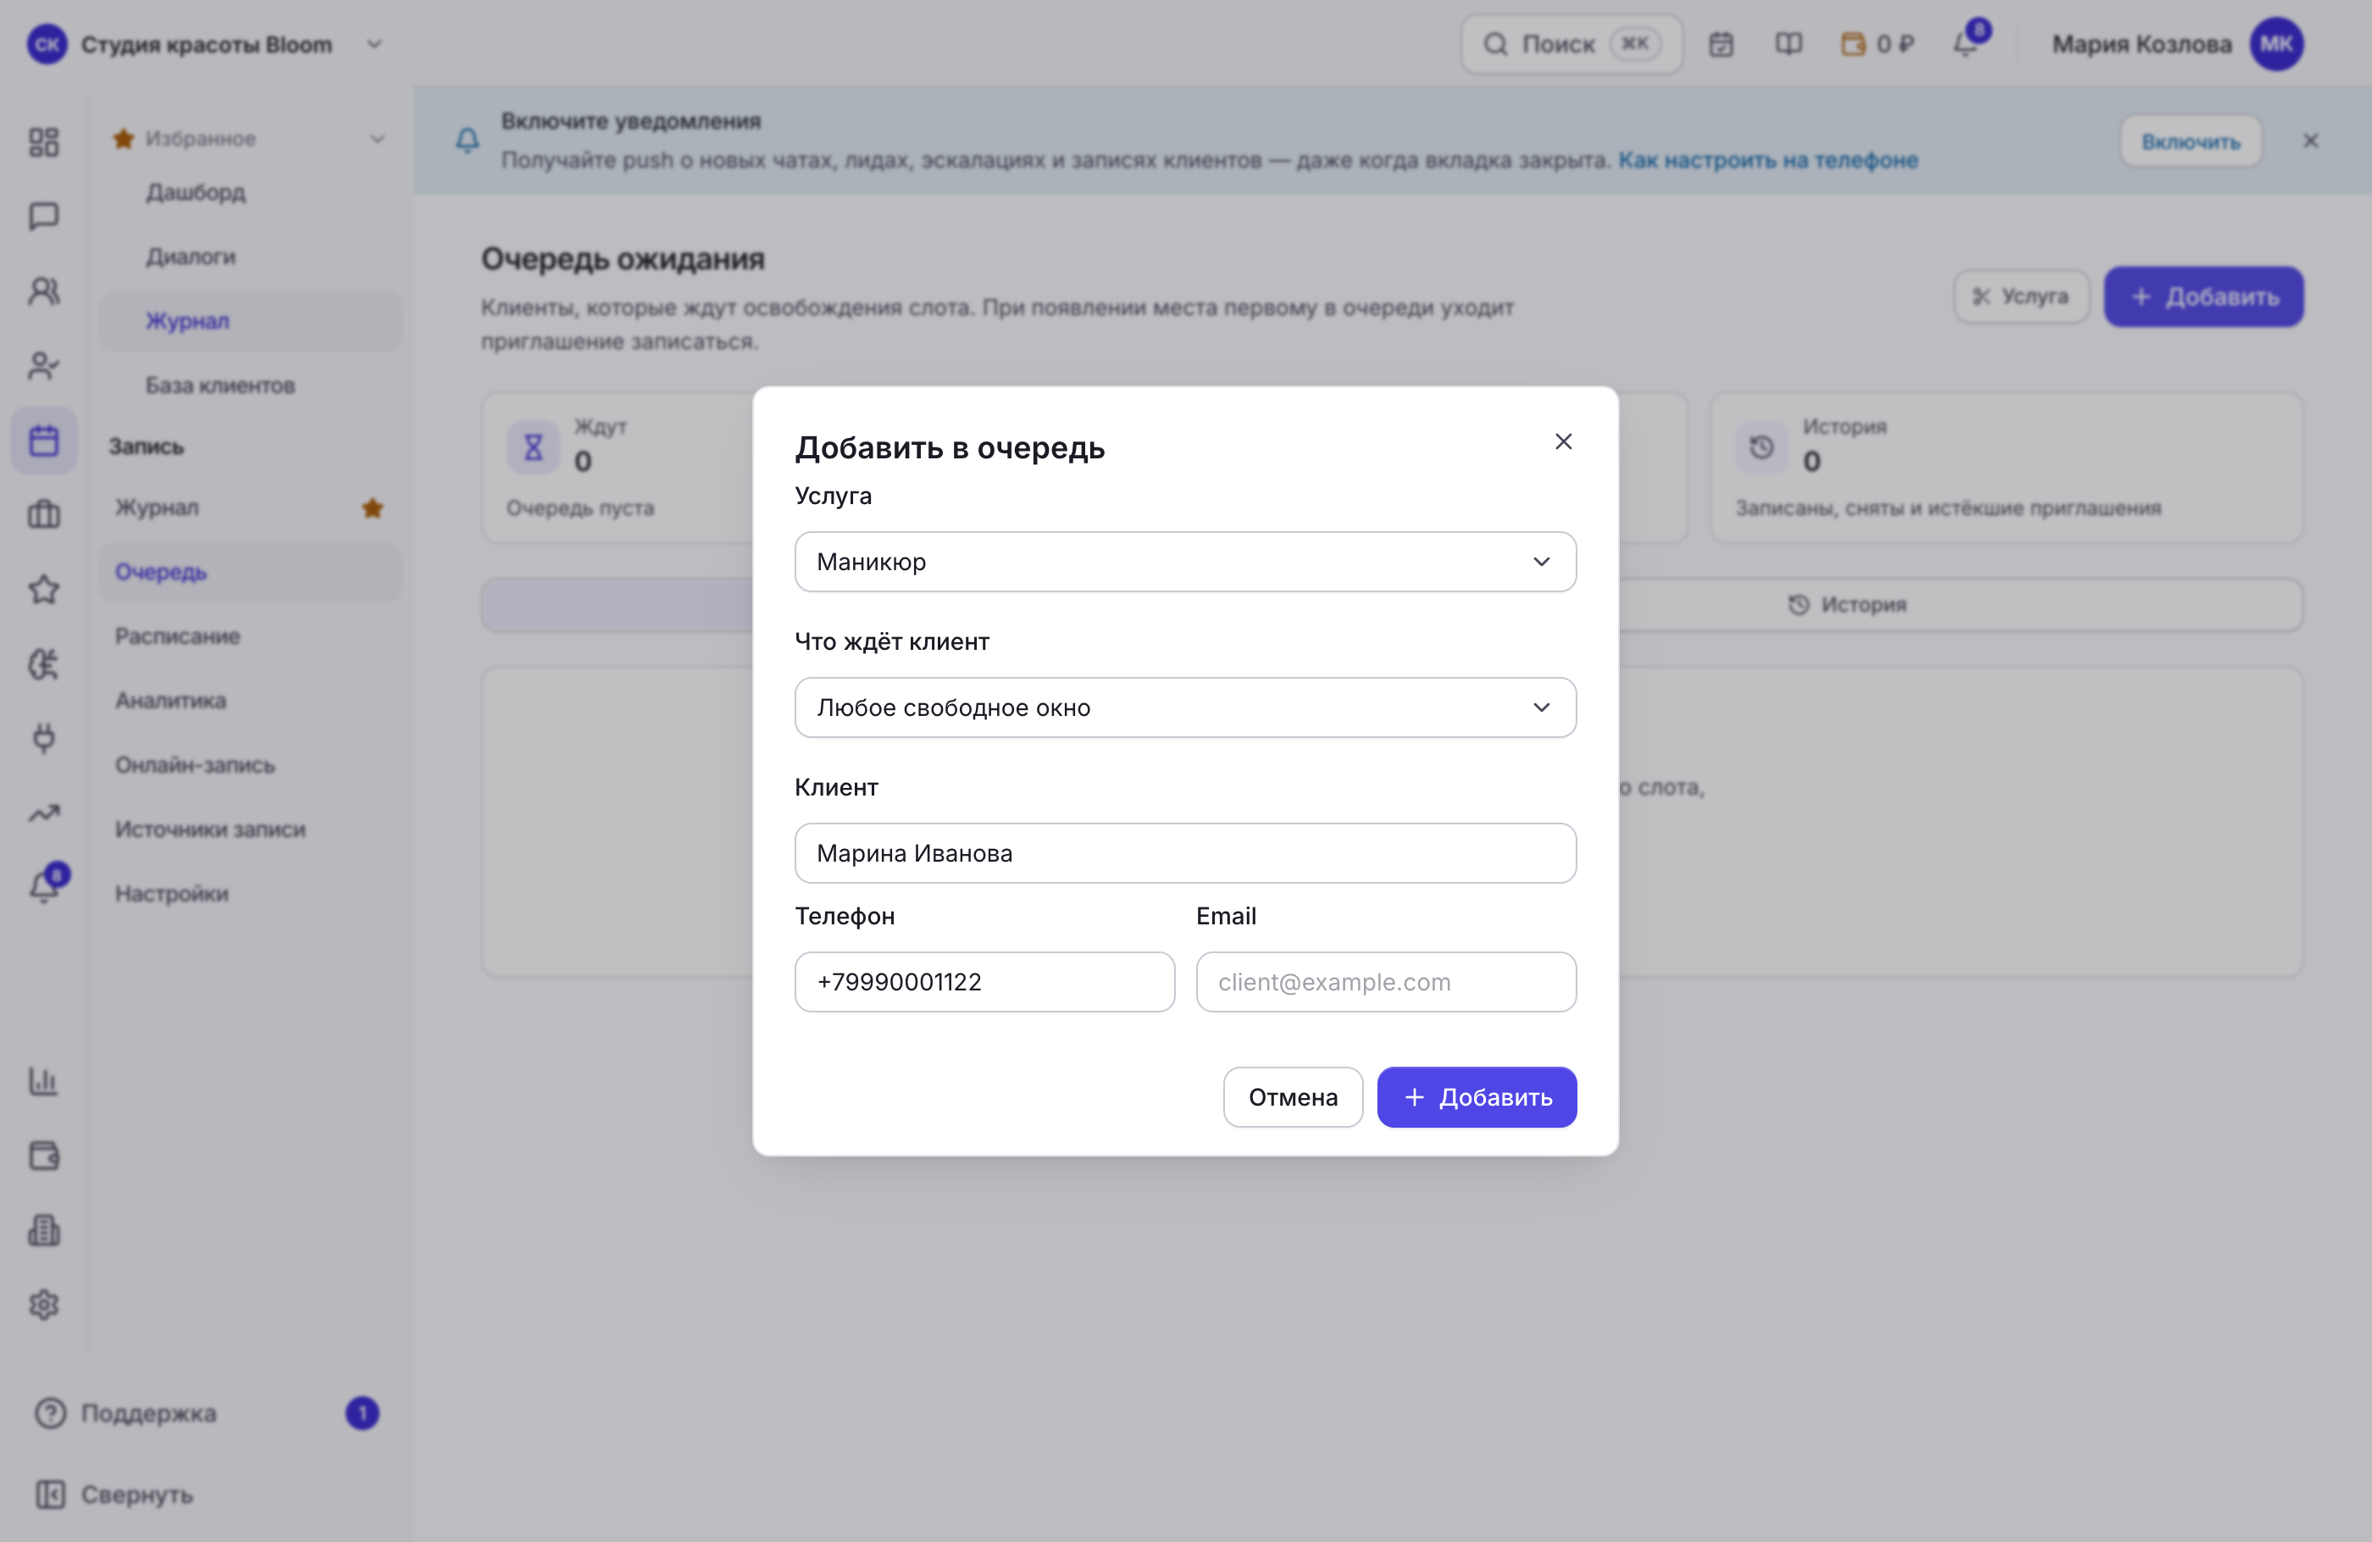This screenshot has width=2372, height=1542.
Task: Open the calendar icon in top bar
Action: (1721, 44)
